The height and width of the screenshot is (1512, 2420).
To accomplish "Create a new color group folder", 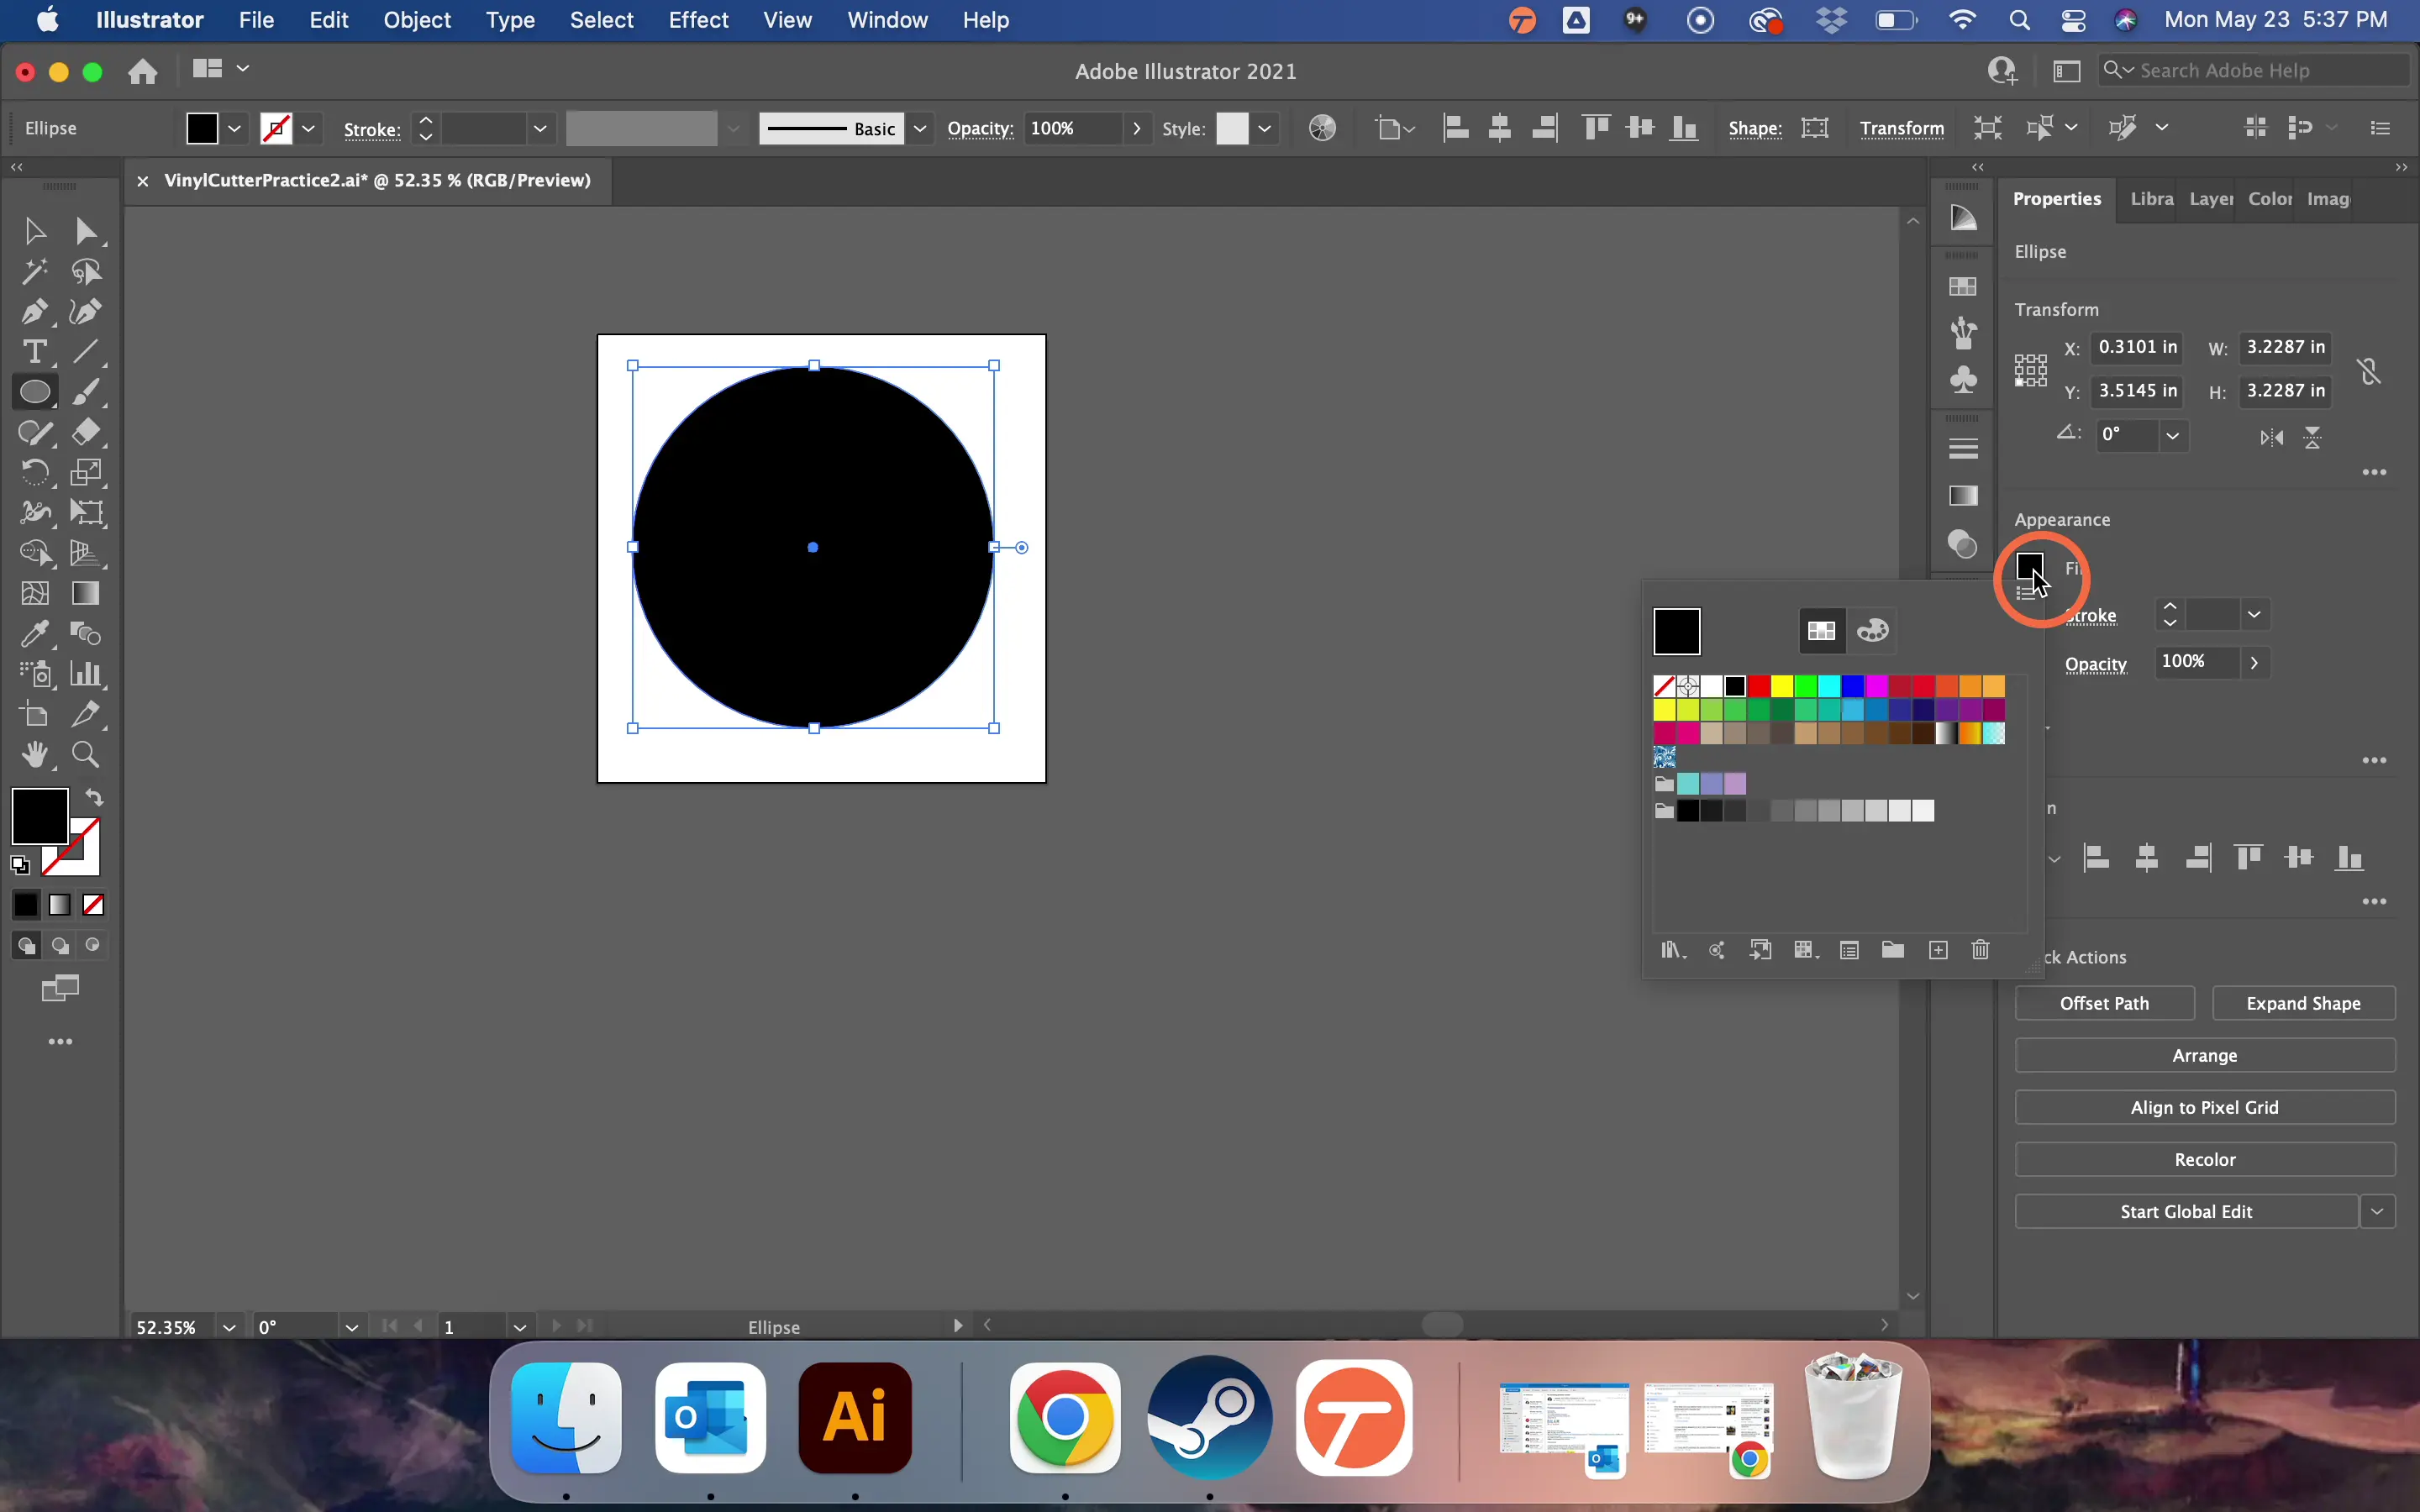I will pos(1893,950).
